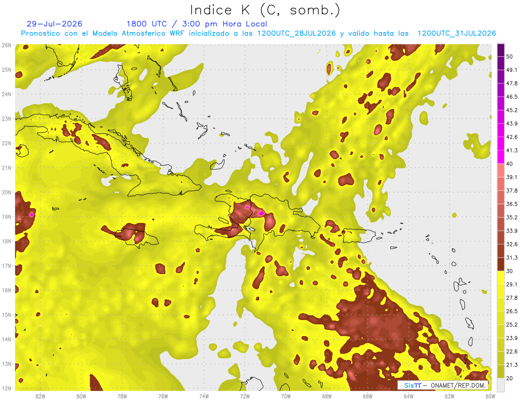This screenshot has width=521, height=402.
Task: Click the bright yellow colorbar segment between 29.1 and 30
Action: (x=501, y=278)
